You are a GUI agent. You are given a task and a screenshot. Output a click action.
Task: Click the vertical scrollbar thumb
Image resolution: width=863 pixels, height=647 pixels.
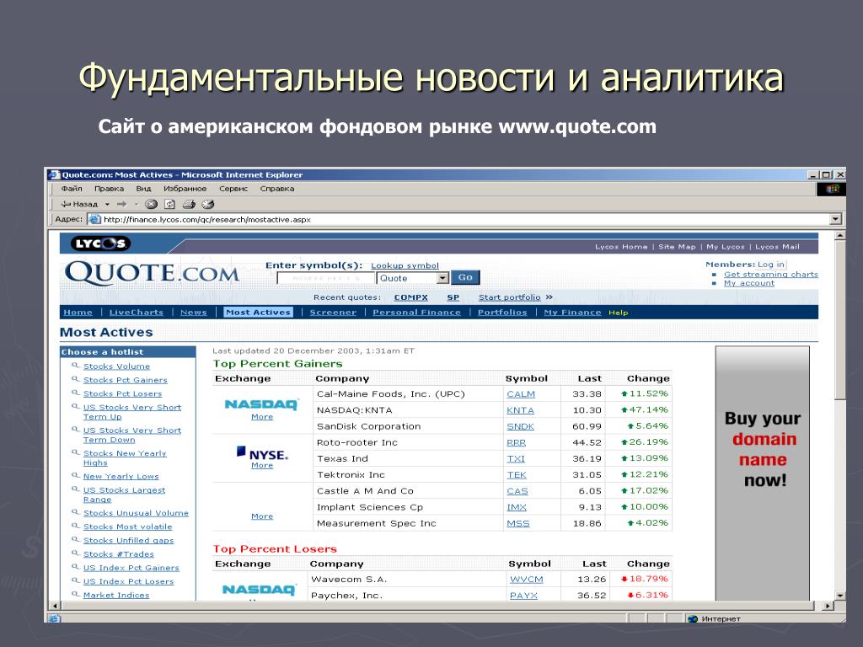(840, 320)
